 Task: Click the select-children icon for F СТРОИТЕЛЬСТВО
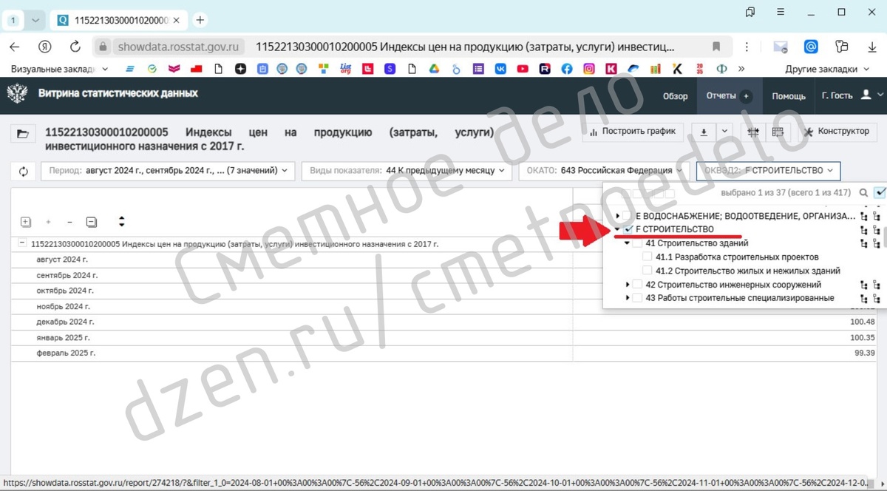(x=863, y=229)
